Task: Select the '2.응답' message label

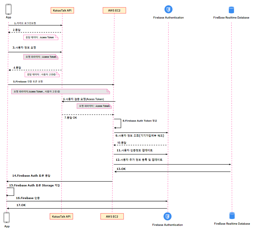Action: 17,30
